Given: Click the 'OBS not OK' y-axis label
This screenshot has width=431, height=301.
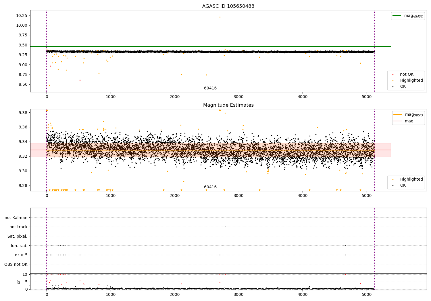Looking at the screenshot, I should [x=16, y=264].
